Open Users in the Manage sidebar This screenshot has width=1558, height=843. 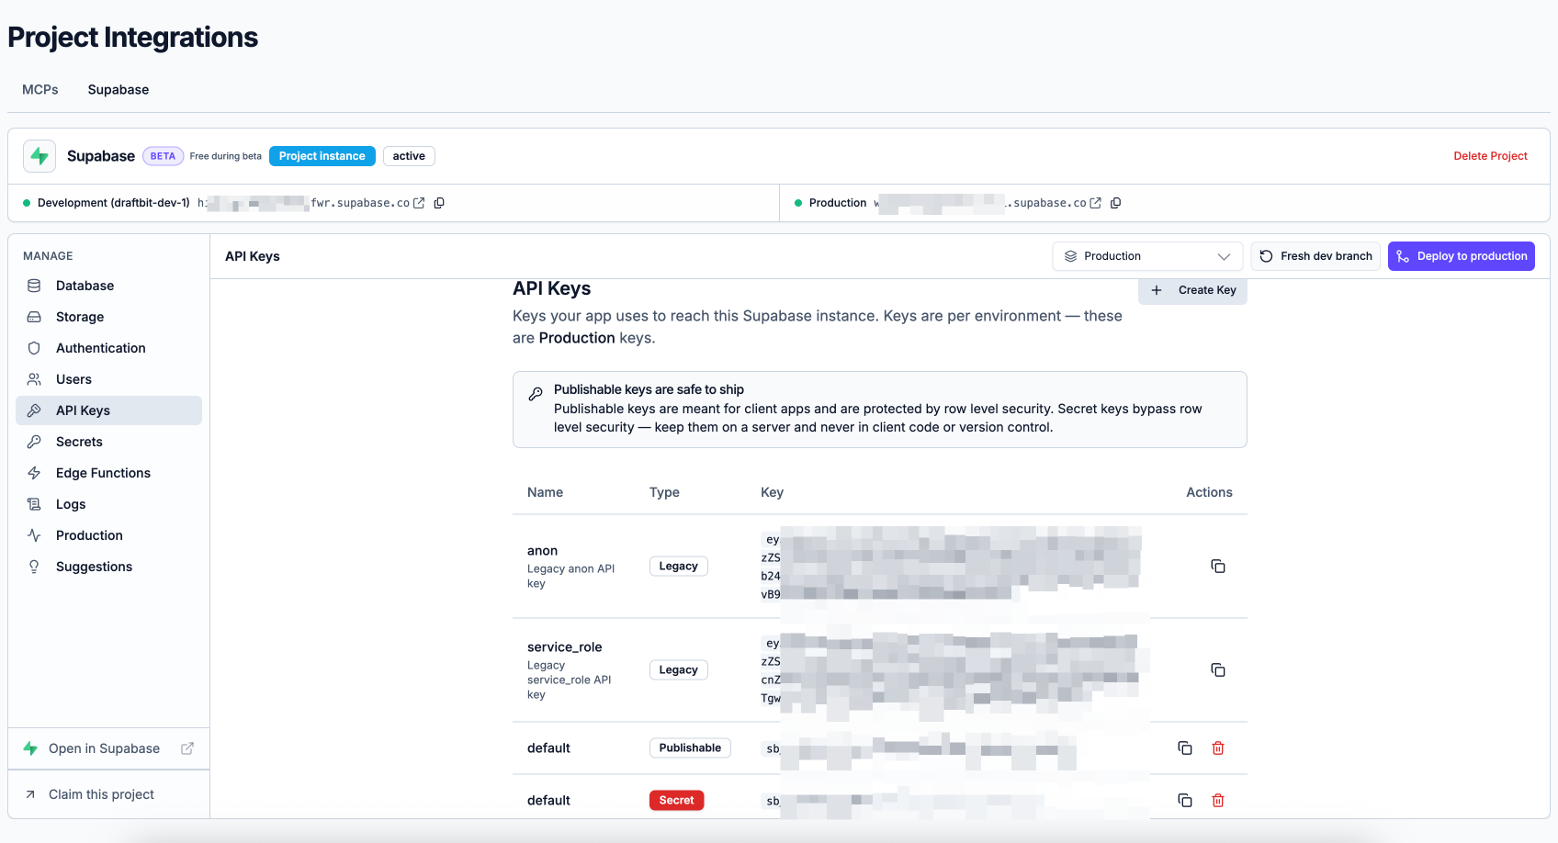point(108,379)
